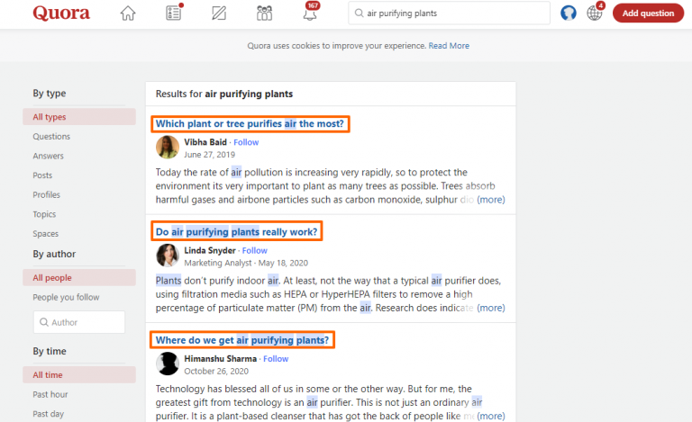Image resolution: width=692 pixels, height=422 pixels.
Task: Open the Answer pencil icon
Action: pyautogui.click(x=219, y=13)
